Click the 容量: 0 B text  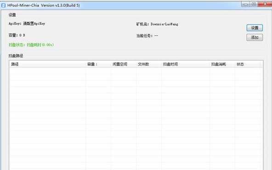click(17, 35)
